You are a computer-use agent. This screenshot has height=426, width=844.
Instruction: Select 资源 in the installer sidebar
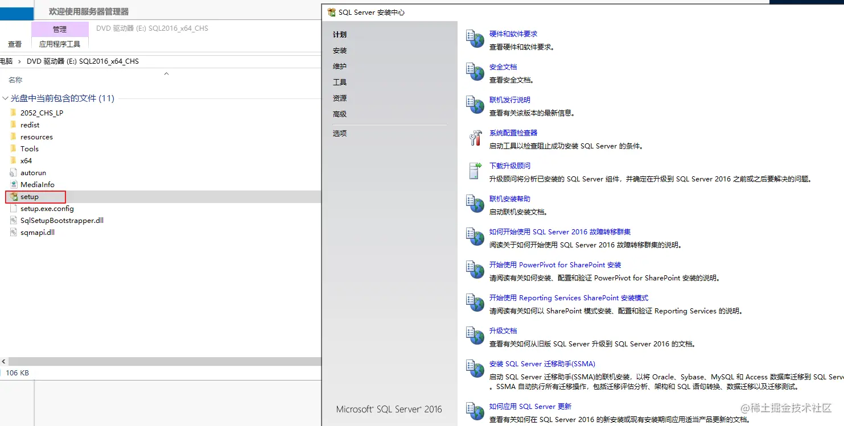pos(340,98)
